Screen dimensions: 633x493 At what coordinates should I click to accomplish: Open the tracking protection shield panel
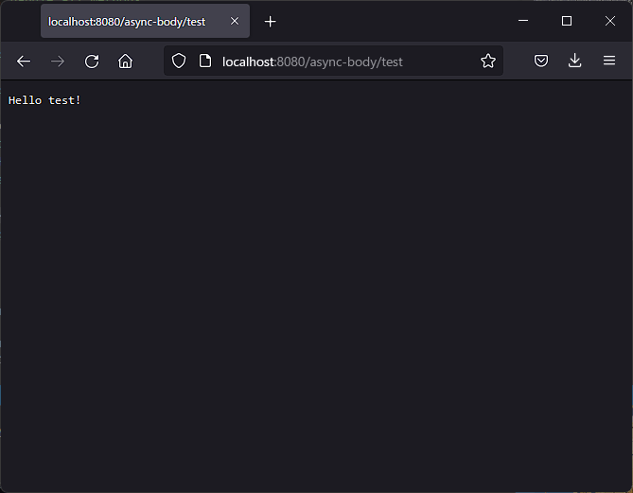[x=179, y=61]
